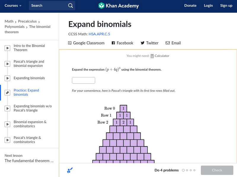This screenshot has height=177, width=237.
Task: Select Practice: Expand binomials in sidebar
Action: 26,93
